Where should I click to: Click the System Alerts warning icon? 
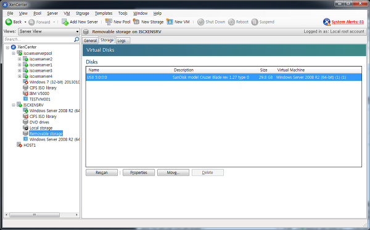(327, 22)
